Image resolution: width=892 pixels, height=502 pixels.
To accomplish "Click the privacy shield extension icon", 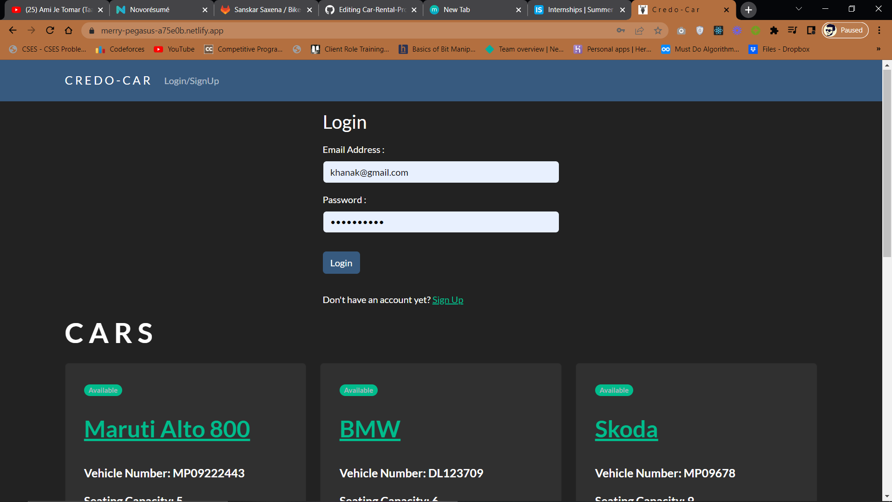I will tap(700, 31).
